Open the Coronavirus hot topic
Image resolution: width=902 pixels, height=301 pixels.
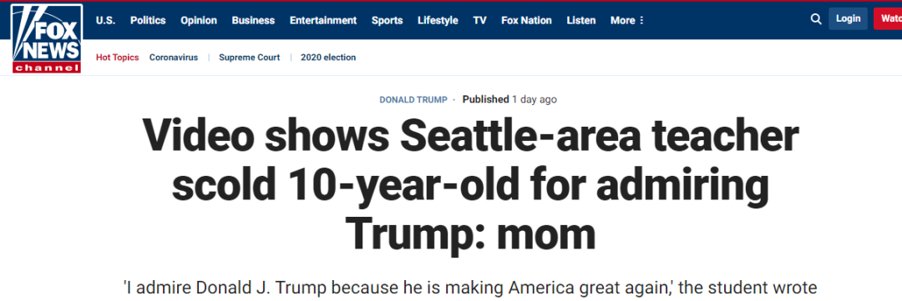pos(174,58)
